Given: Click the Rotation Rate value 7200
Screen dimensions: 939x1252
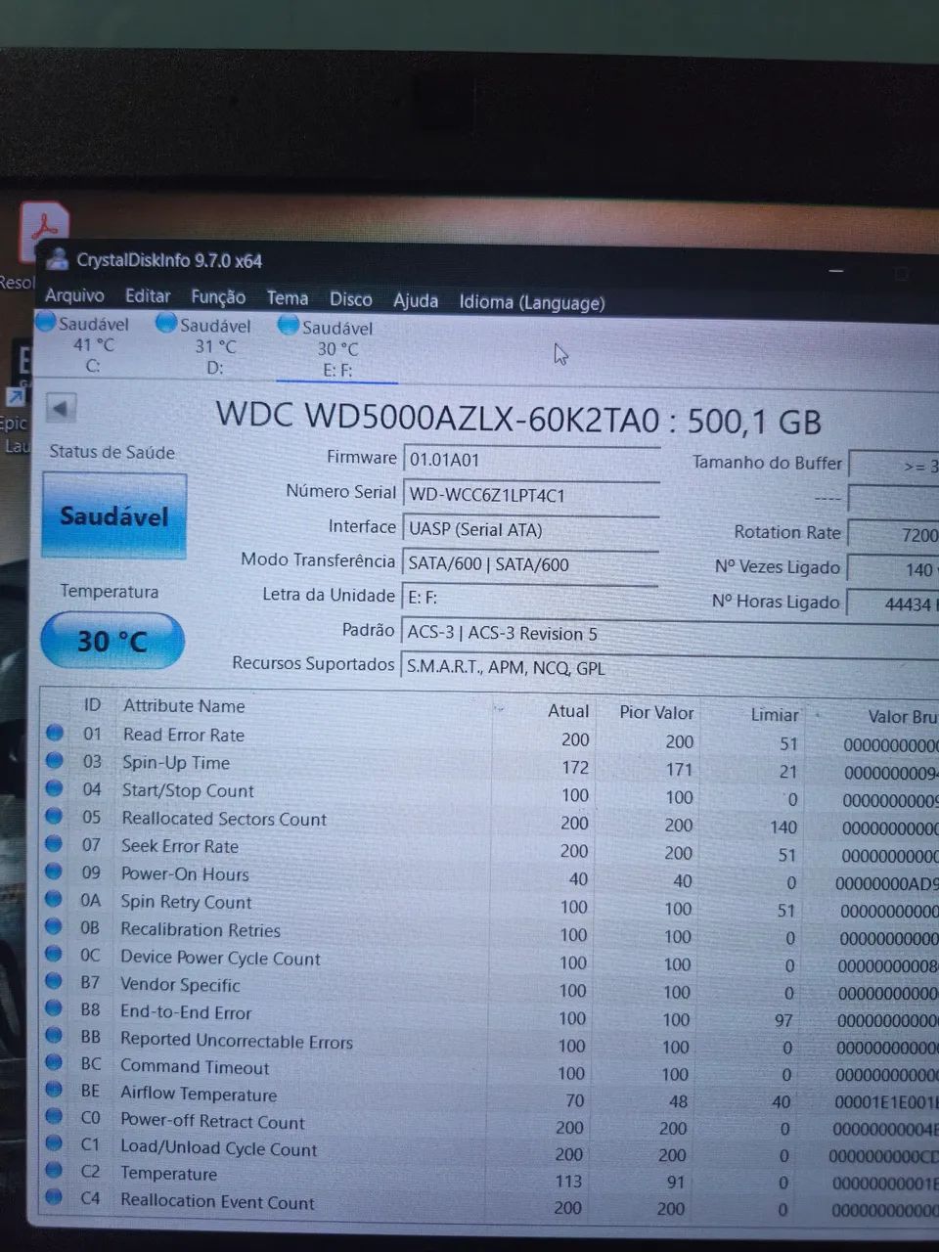Looking at the screenshot, I should 894,535.
